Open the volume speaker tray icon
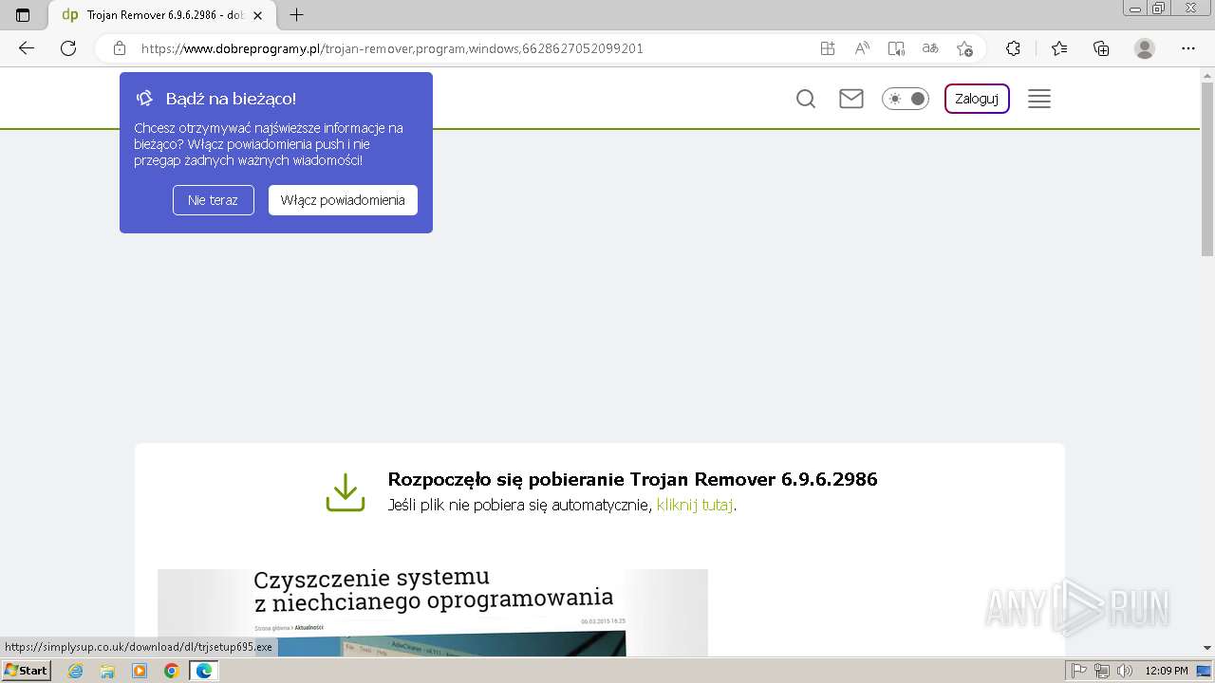 (x=1125, y=671)
